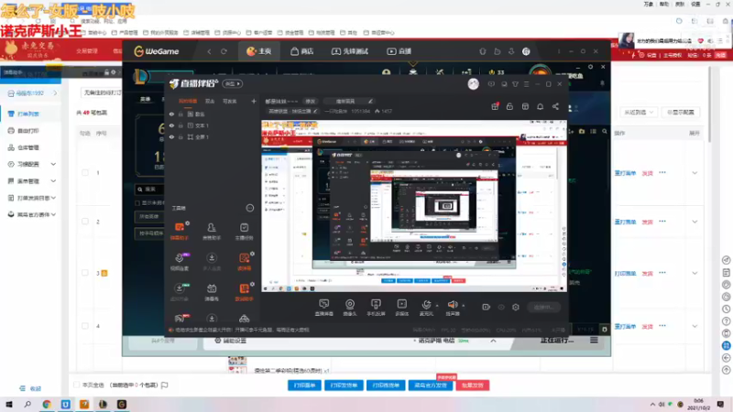Open the WeGame 商店 store tab
This screenshot has height=412, width=733.
pyautogui.click(x=301, y=51)
